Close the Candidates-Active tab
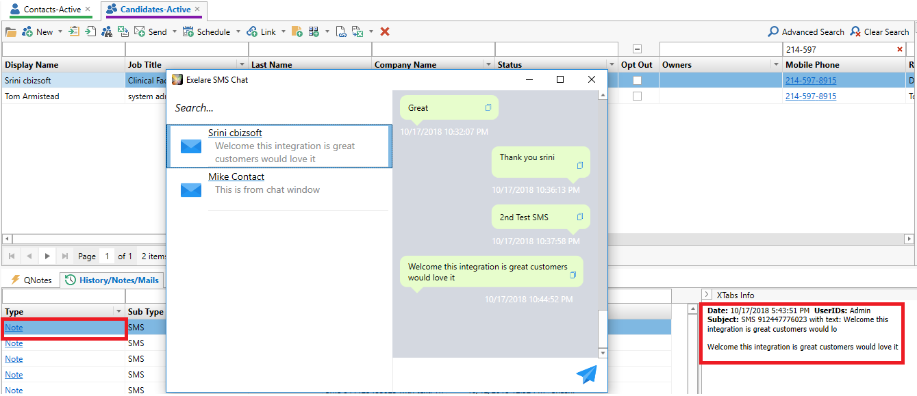917x396 pixels. point(198,10)
